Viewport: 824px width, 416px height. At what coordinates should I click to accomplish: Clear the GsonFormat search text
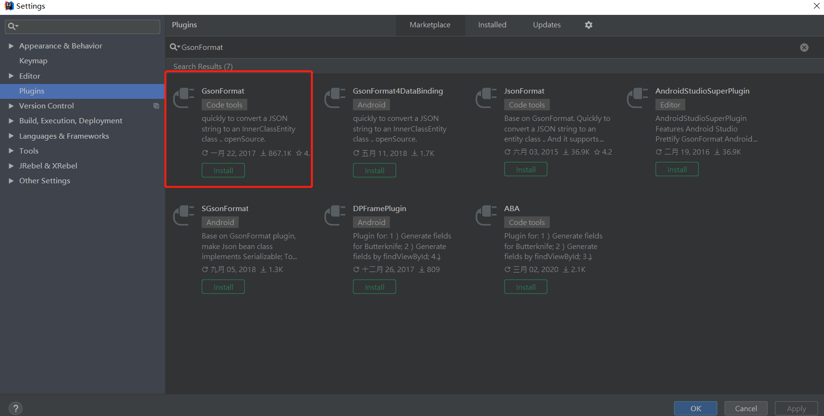point(804,48)
